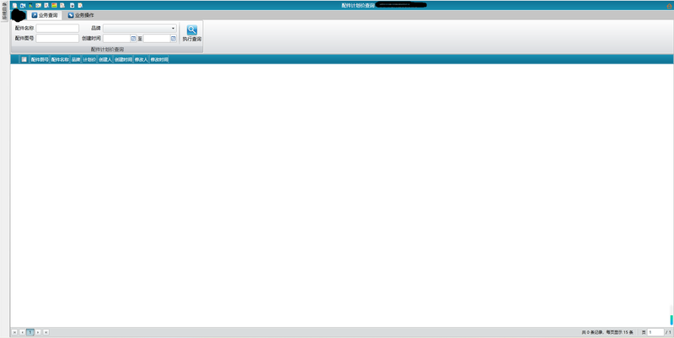The height and width of the screenshot is (338, 674).
Task: Click the leftmost document icon in top toolbar
Action: tap(14, 6)
